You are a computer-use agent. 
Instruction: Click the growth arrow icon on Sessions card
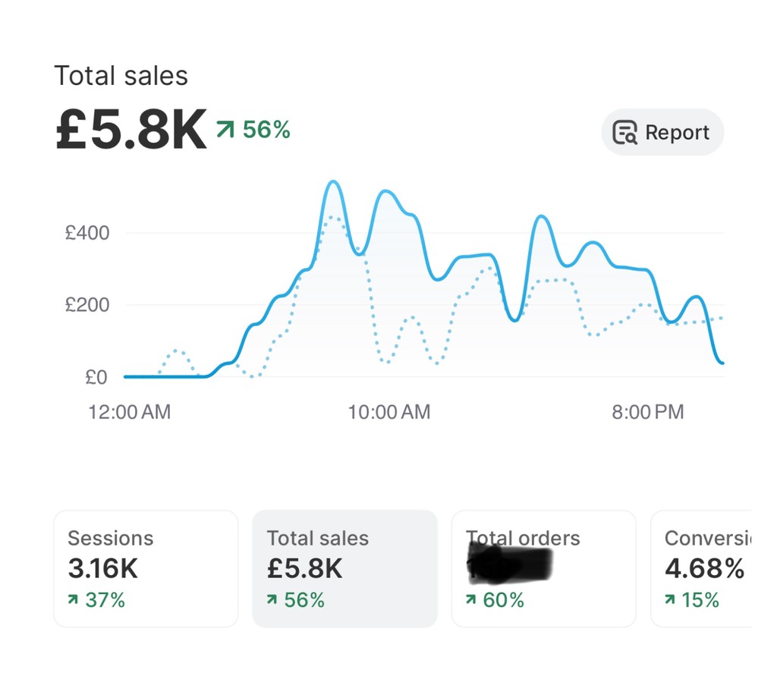(x=72, y=600)
